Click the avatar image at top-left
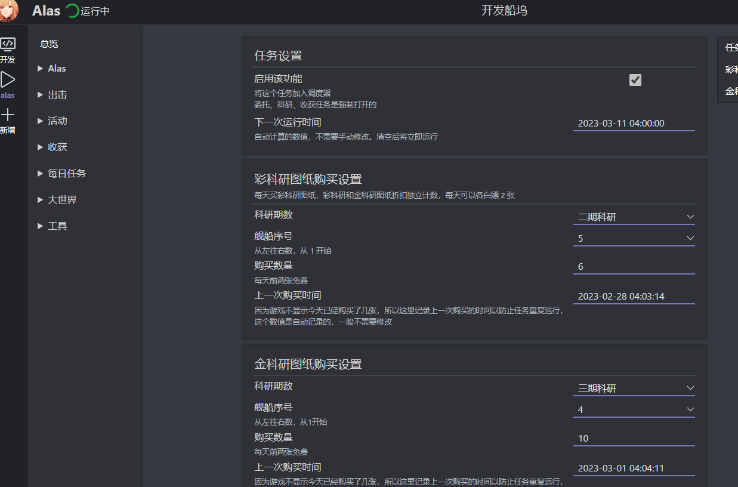738x487 pixels. [x=10, y=10]
